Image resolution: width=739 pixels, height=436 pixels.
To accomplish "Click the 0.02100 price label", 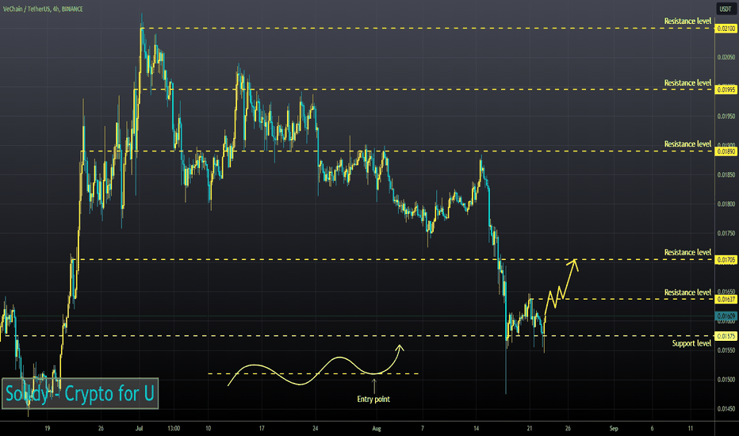I will pyautogui.click(x=726, y=29).
